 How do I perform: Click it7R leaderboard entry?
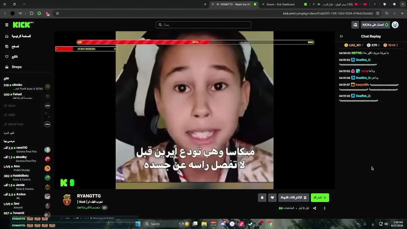tap(373, 45)
